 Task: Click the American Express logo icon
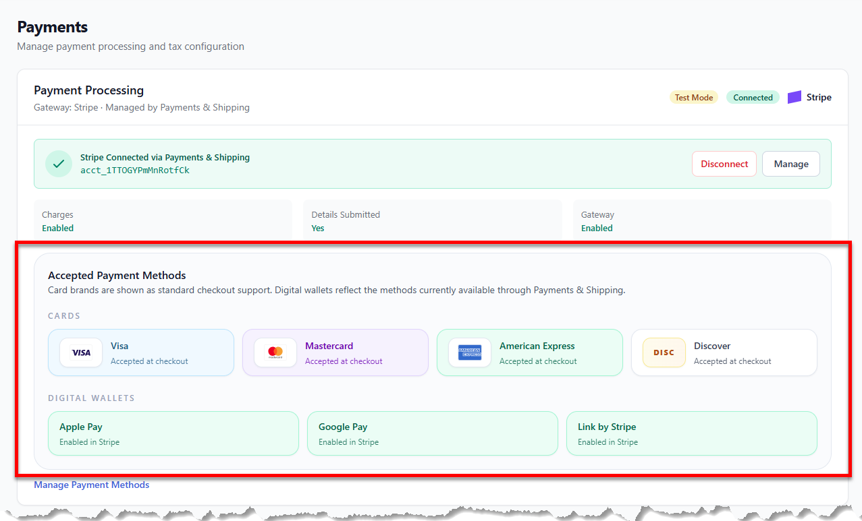[470, 353]
